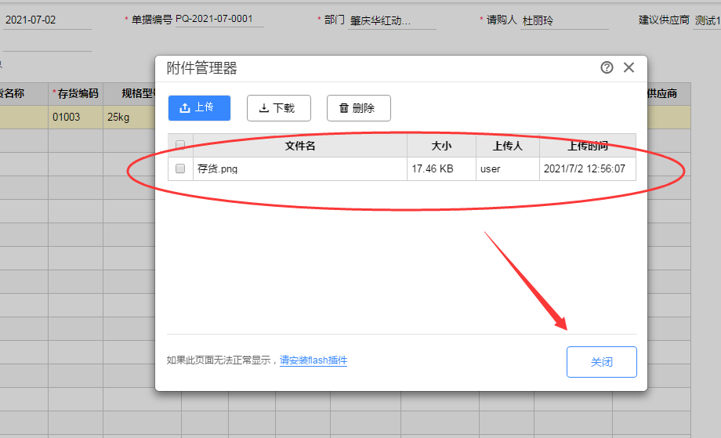The width and height of the screenshot is (721, 438).
Task: Click the 供应商 column header in the background grid
Action: pos(668,94)
